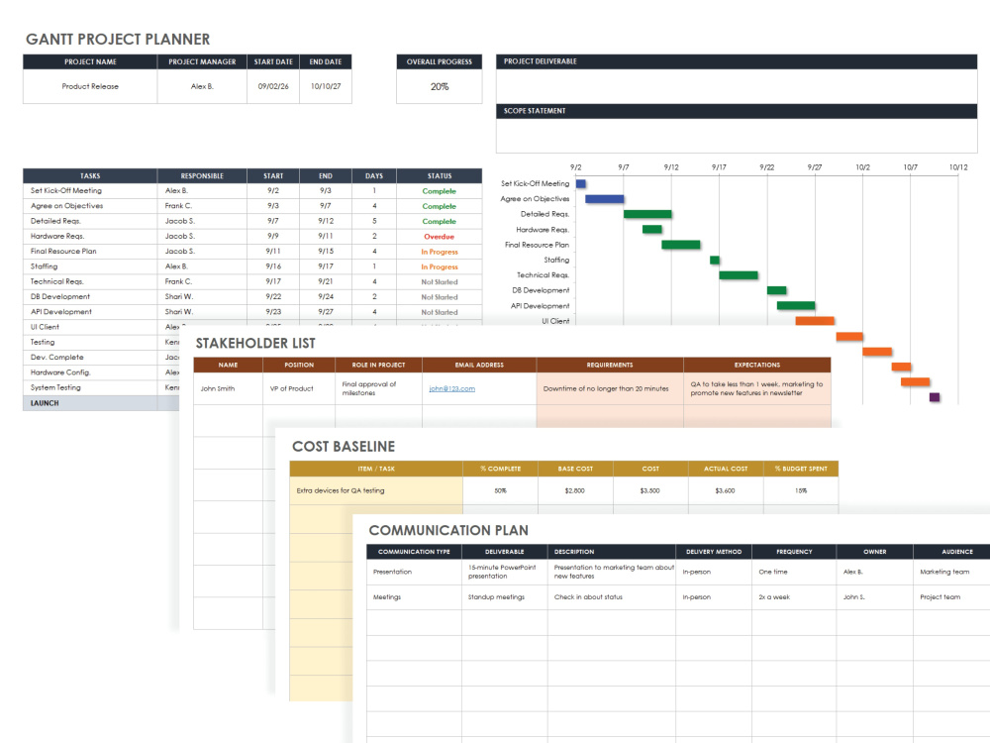
Task: Click the '9/17' date on Gantt axis
Action: (x=719, y=167)
